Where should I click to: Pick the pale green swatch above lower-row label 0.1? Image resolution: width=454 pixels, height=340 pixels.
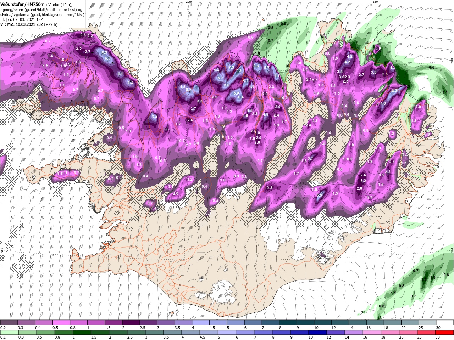coord(9,332)
